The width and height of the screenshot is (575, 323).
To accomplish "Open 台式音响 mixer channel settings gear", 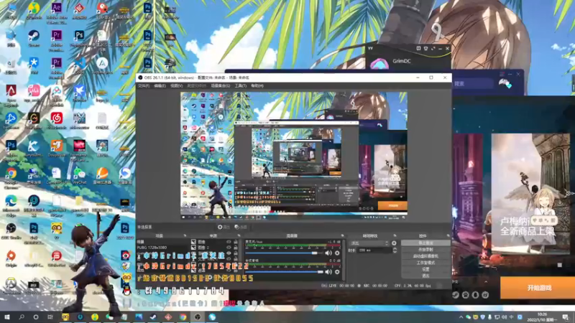I will click(x=337, y=272).
